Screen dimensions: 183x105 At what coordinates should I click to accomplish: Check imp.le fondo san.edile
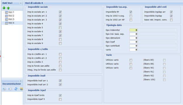[x=60, y=66]
